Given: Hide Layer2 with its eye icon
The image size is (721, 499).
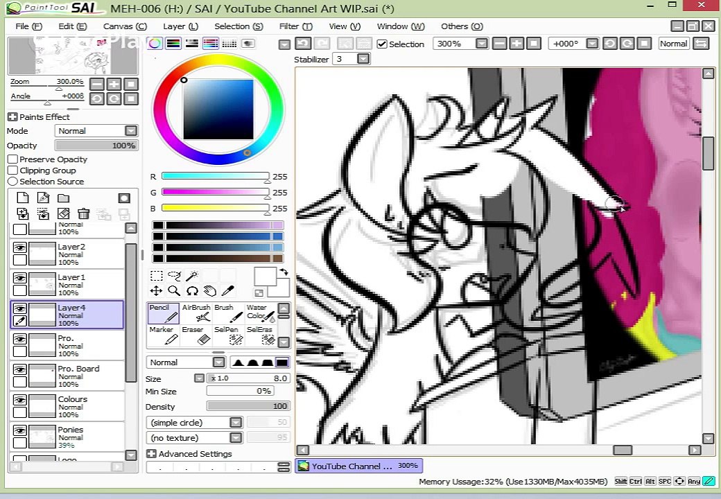Looking at the screenshot, I should [20, 247].
